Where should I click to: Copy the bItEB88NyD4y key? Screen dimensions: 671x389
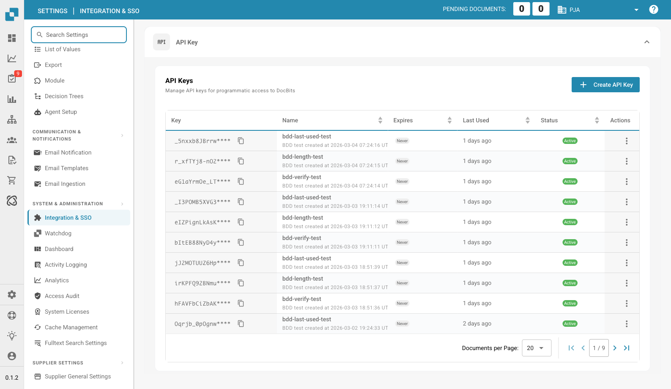[241, 242]
